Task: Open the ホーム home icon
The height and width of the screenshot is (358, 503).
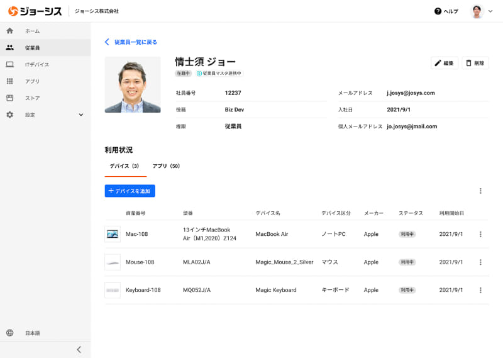Action: (x=10, y=31)
